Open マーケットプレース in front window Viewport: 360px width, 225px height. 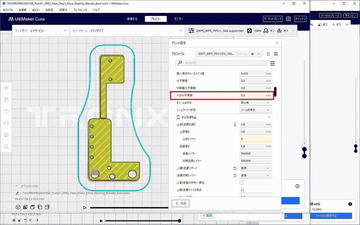coord(273,19)
